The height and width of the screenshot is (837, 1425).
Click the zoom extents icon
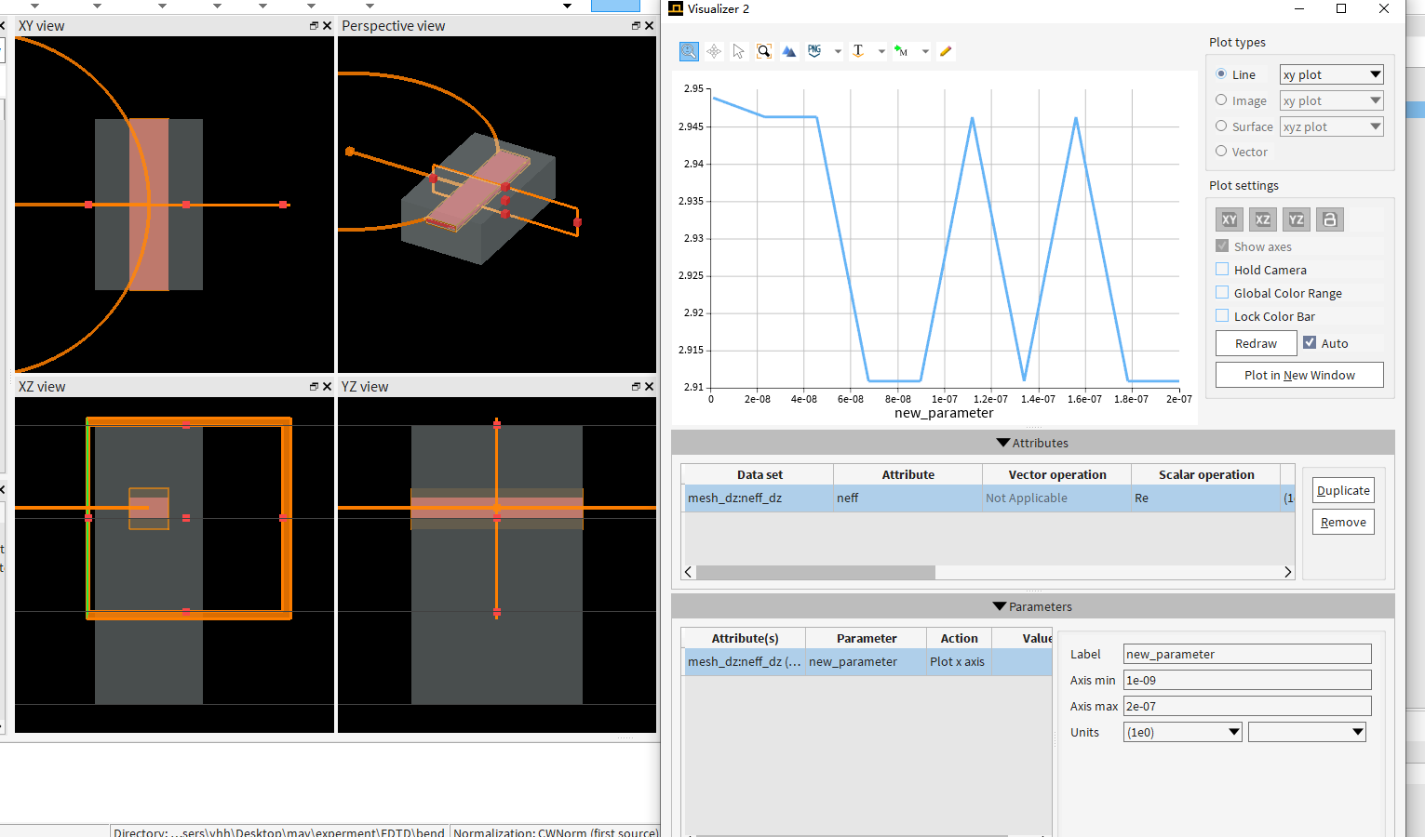click(x=763, y=51)
